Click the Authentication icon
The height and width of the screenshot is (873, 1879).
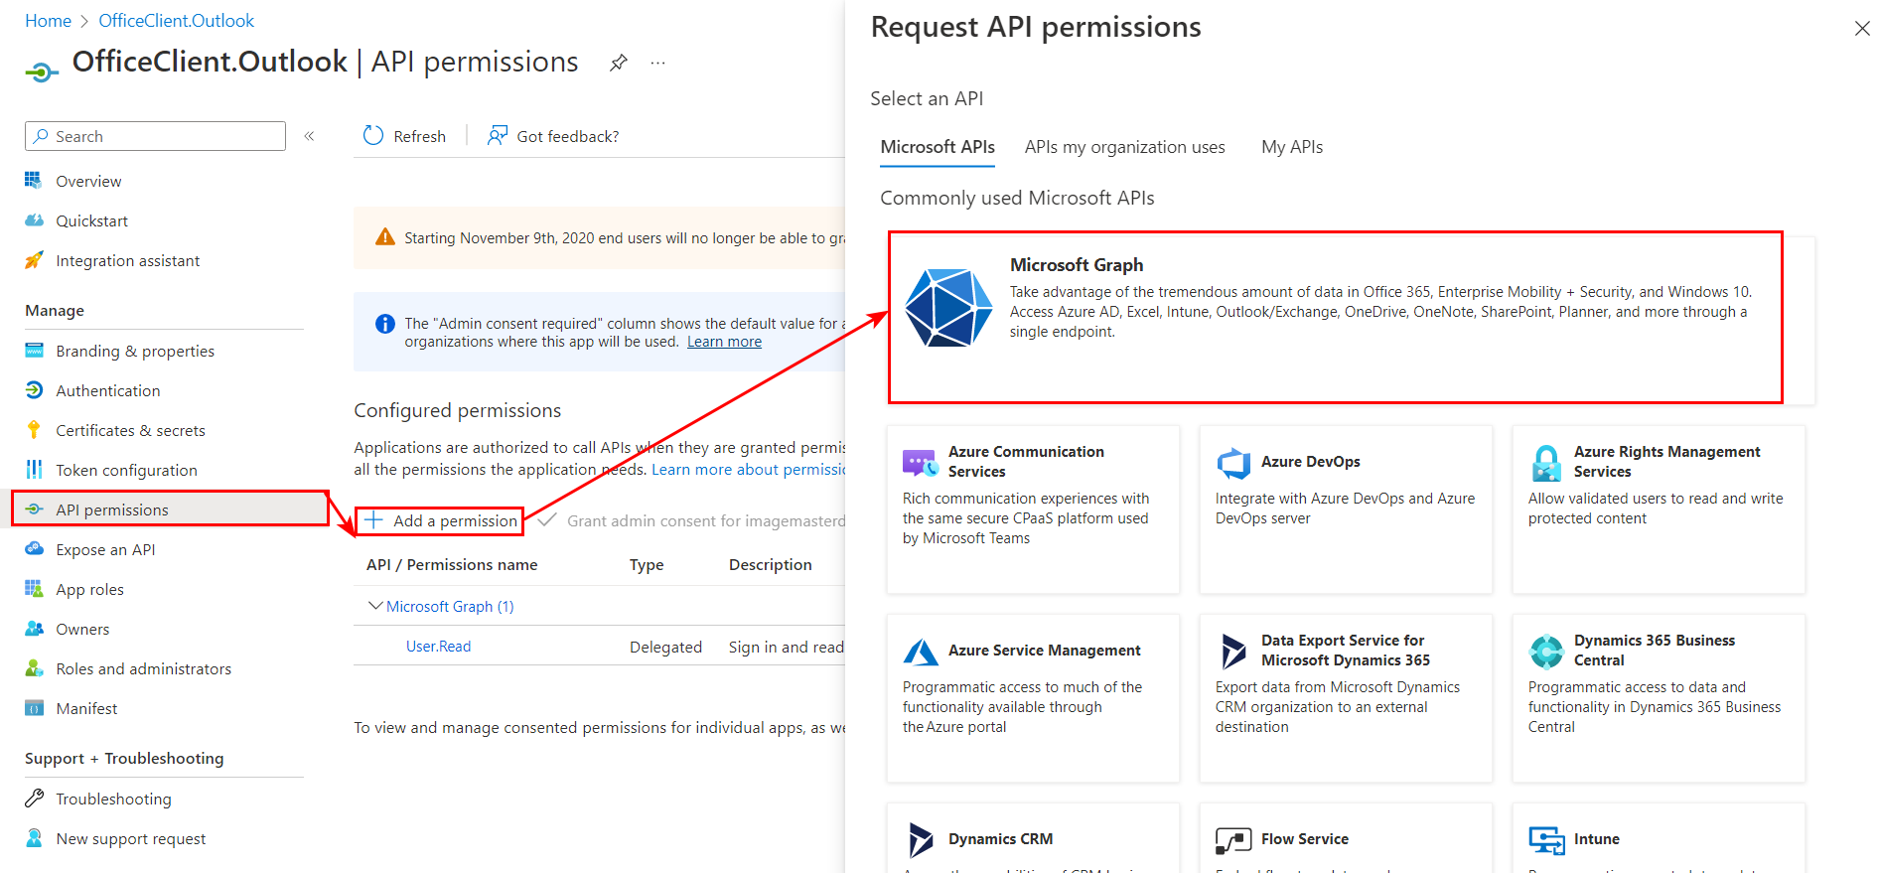(34, 390)
